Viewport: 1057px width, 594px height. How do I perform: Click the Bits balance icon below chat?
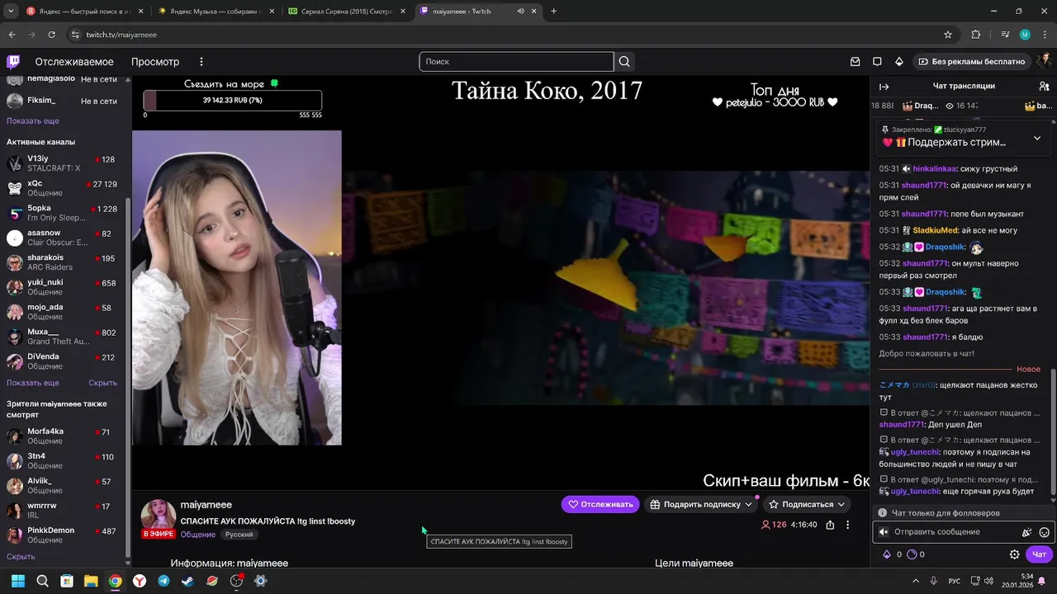click(887, 554)
